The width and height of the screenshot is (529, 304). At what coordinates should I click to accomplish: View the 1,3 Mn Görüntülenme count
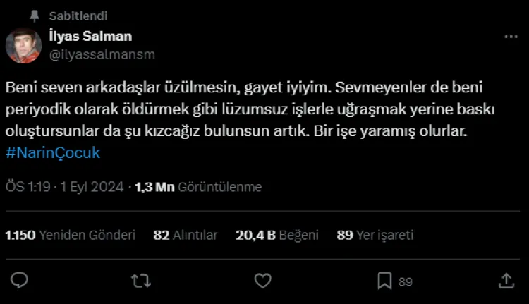click(x=198, y=187)
